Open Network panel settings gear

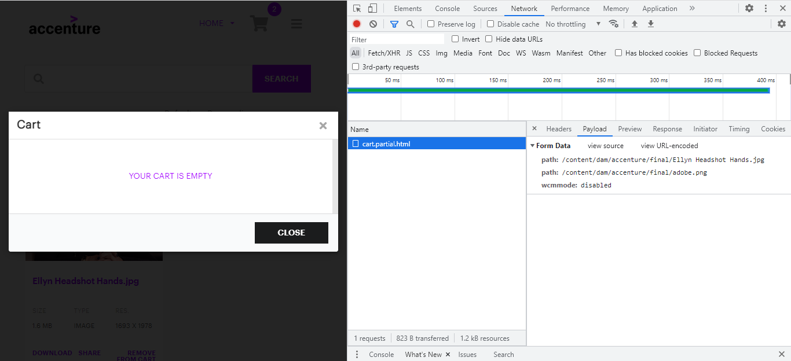point(782,24)
